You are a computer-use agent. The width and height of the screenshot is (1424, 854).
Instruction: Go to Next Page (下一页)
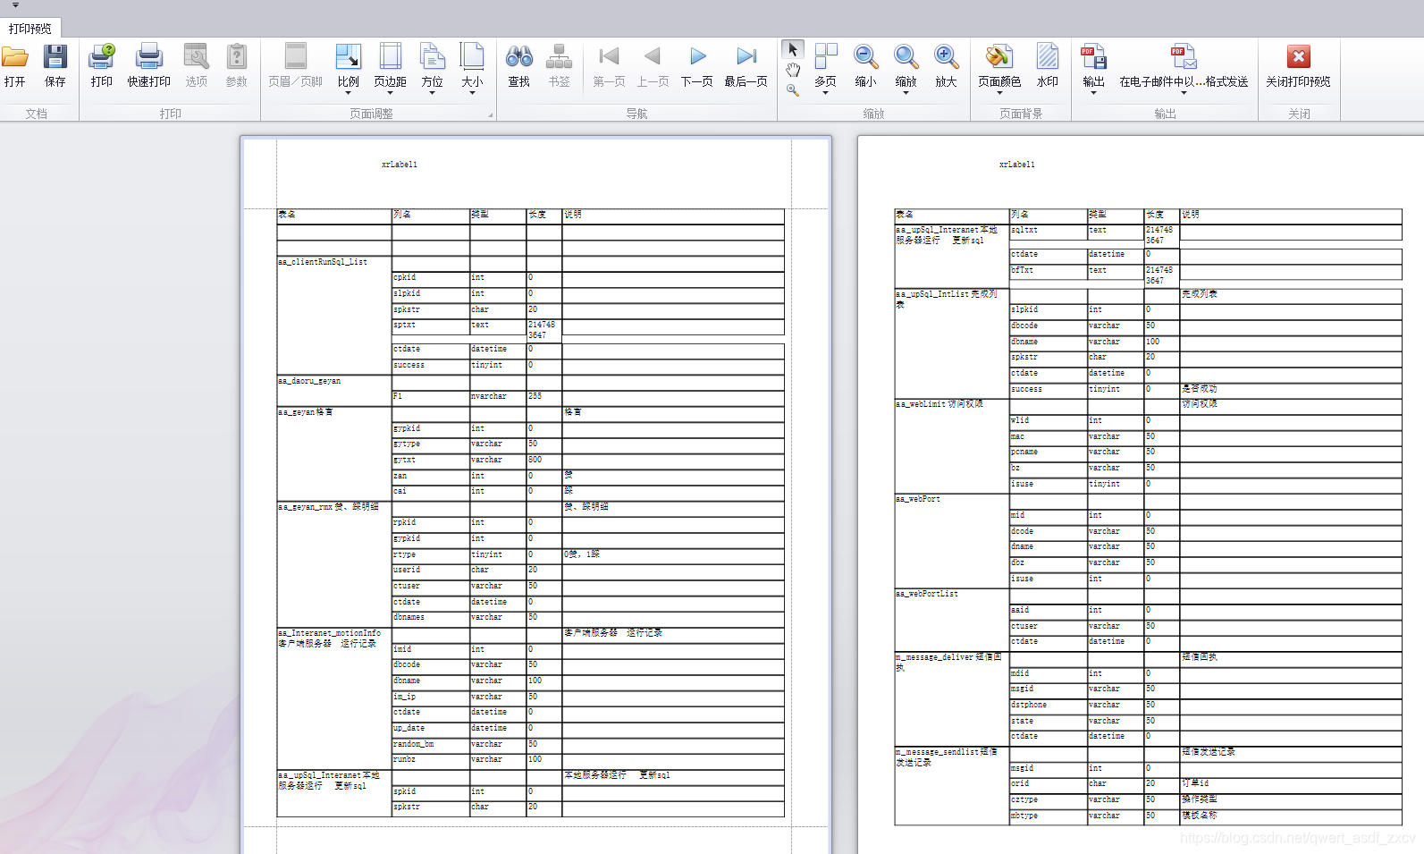pos(697,66)
